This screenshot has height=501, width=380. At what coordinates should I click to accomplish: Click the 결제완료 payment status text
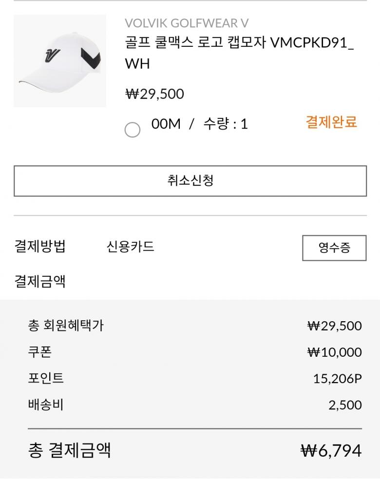pos(331,122)
